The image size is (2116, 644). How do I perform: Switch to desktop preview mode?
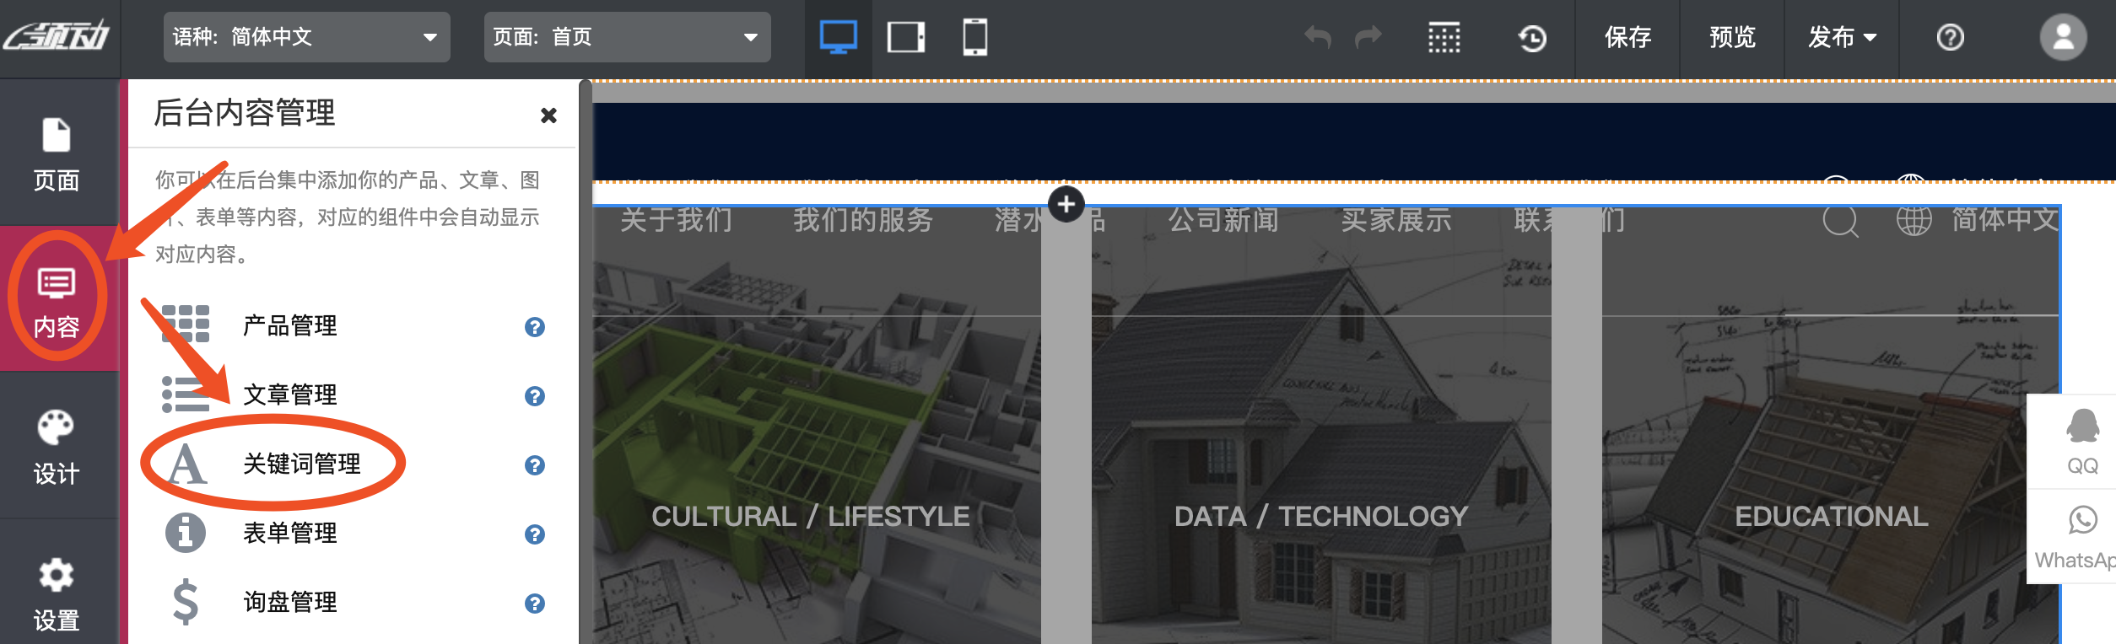coord(838,37)
